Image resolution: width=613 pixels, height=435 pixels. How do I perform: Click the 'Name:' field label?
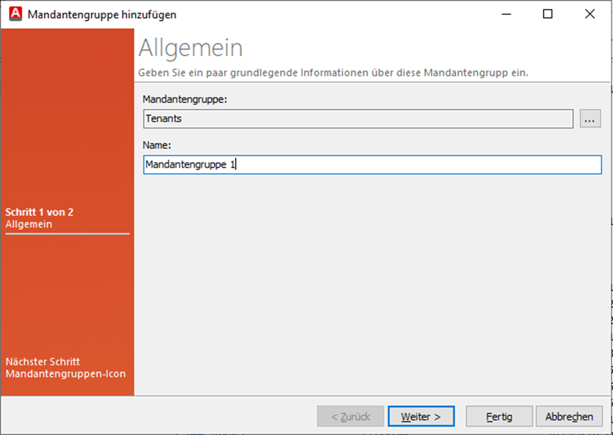[156, 146]
